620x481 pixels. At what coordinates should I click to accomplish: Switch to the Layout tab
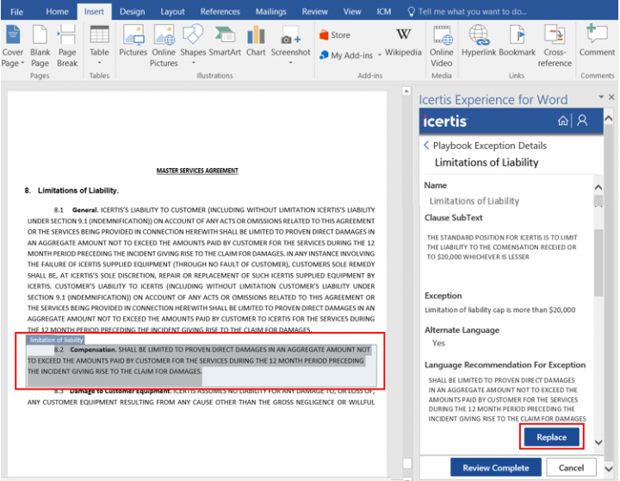coord(172,12)
